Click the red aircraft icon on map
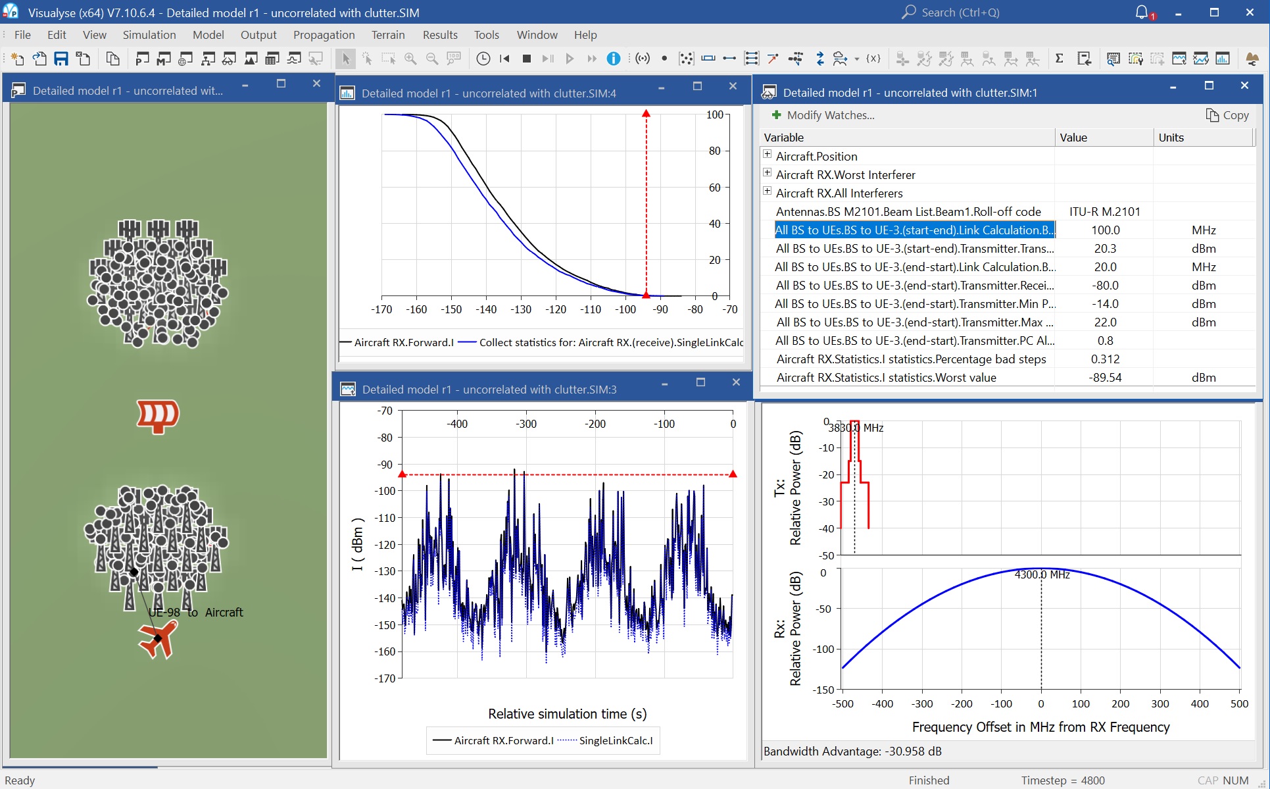 click(158, 638)
